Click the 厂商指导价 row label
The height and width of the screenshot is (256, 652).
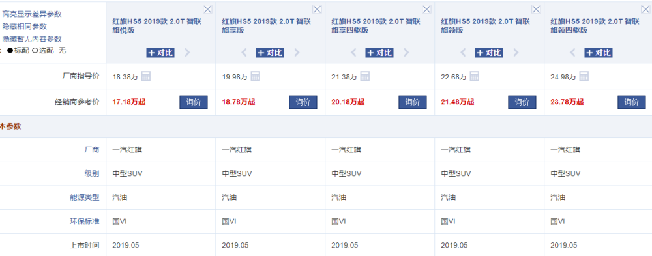coord(81,76)
